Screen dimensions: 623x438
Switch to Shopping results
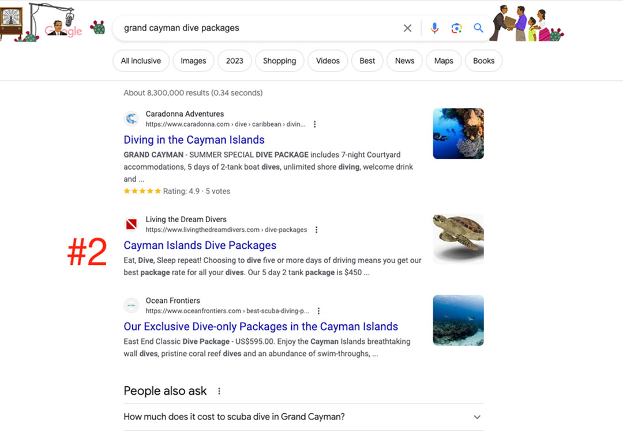tap(279, 61)
